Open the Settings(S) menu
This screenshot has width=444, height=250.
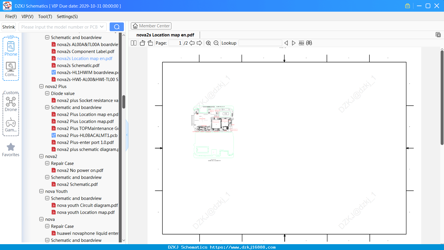click(67, 17)
